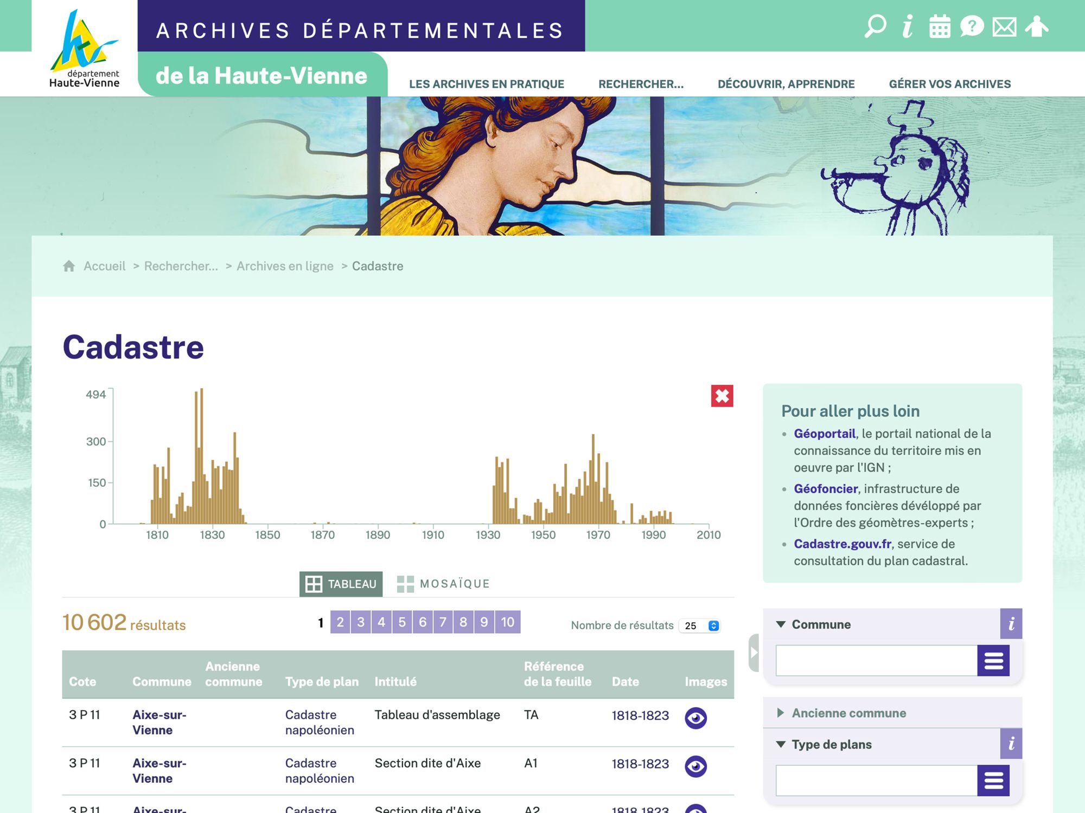Viewport: 1085px width, 813px height.
Task: Switch to Mosaïque view
Action: point(443,584)
